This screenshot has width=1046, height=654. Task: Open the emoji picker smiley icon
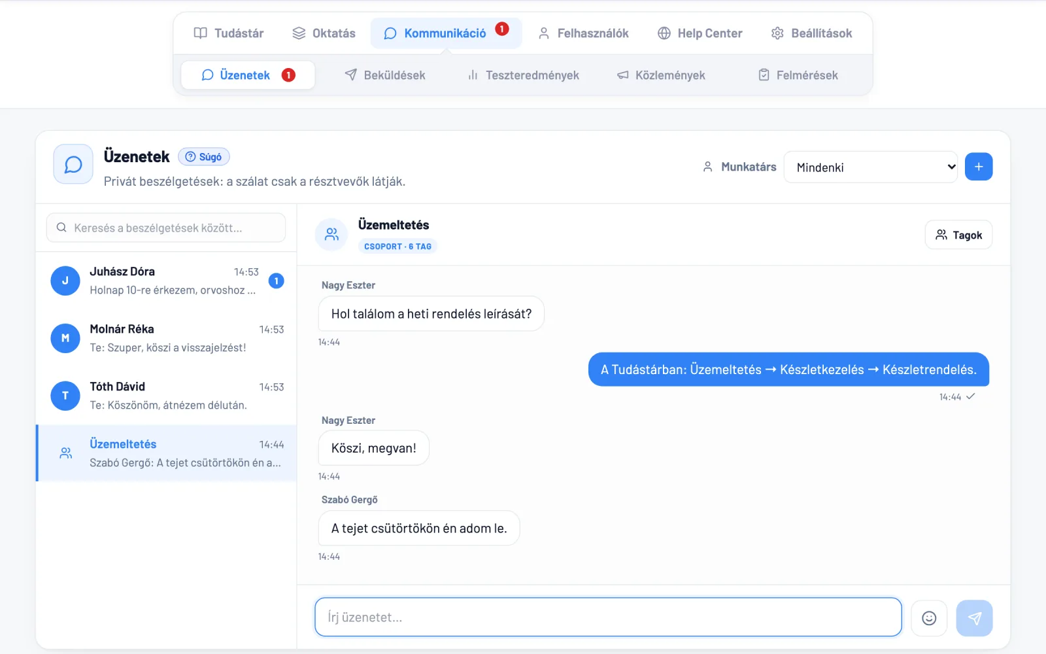tap(929, 618)
